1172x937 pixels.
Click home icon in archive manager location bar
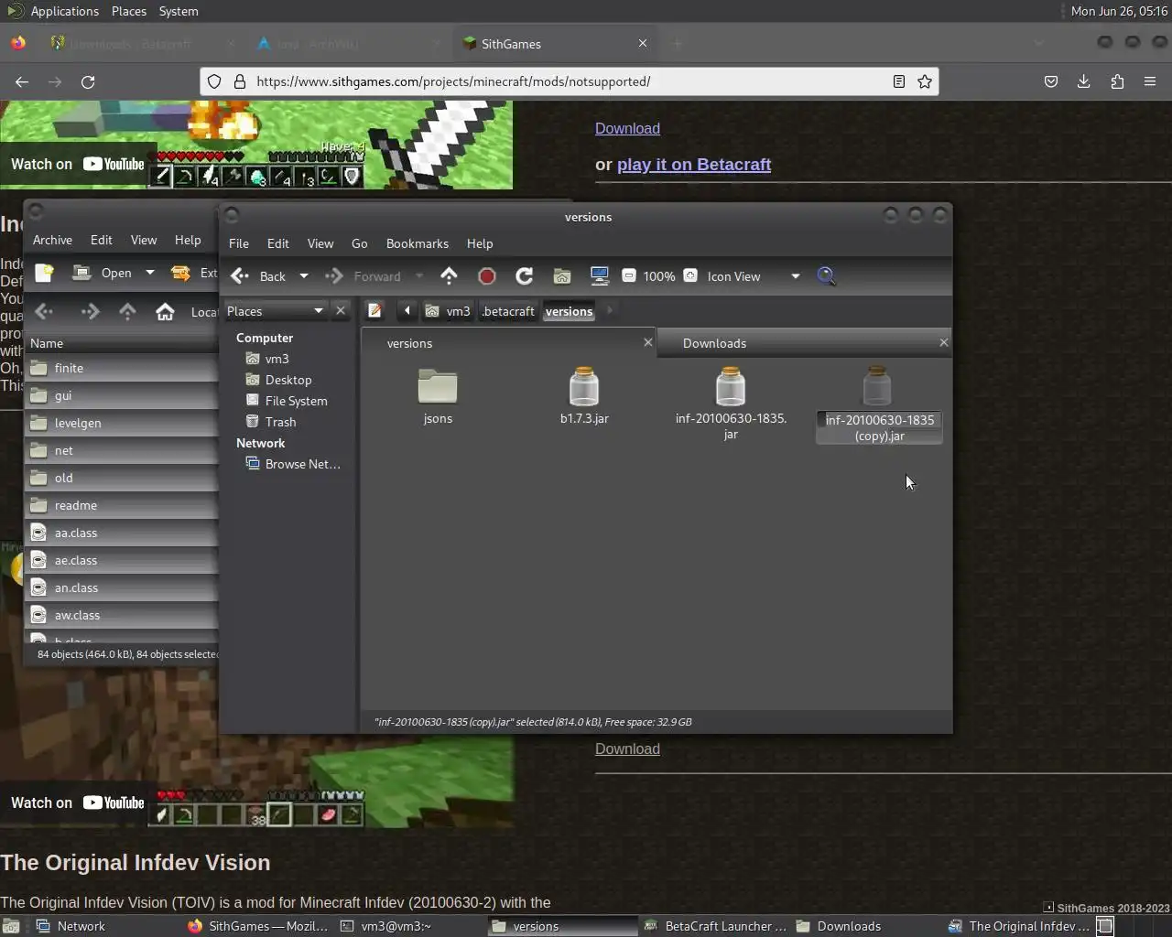coord(165,312)
